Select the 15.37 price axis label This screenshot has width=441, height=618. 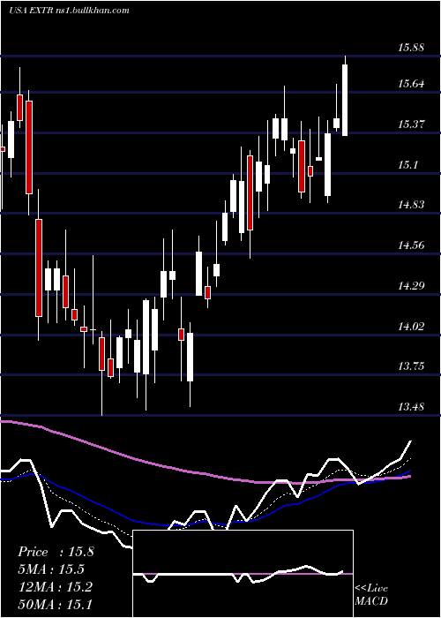click(x=411, y=124)
